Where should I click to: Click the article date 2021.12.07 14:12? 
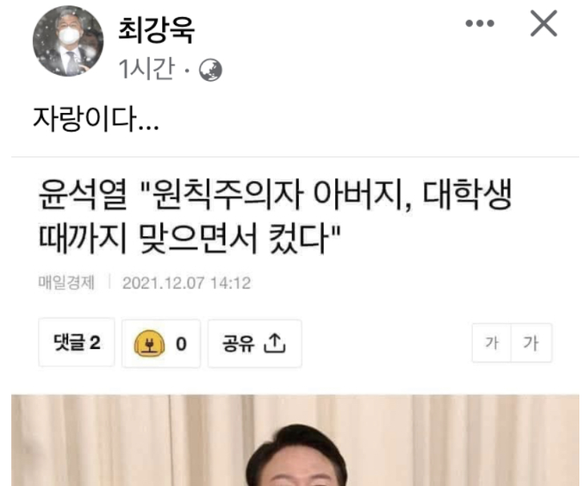tap(187, 283)
